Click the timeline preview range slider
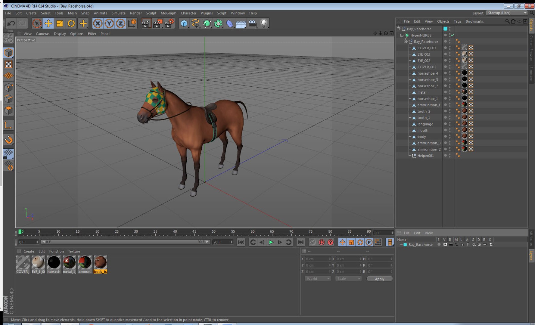535x325 pixels. (125, 242)
